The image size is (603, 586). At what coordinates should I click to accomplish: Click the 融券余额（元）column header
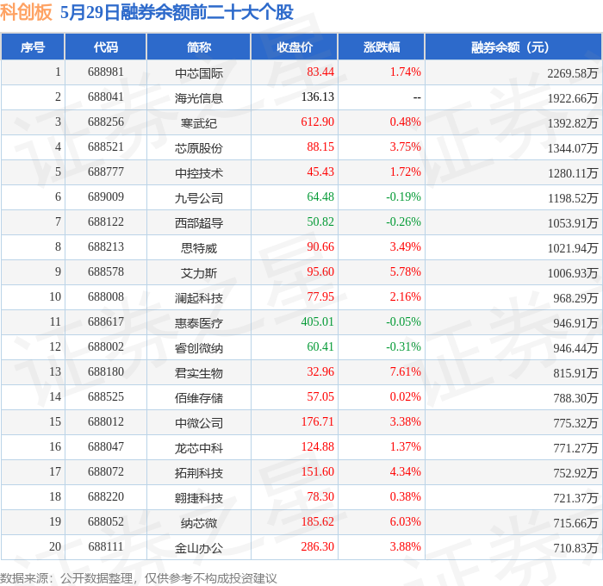click(513, 47)
